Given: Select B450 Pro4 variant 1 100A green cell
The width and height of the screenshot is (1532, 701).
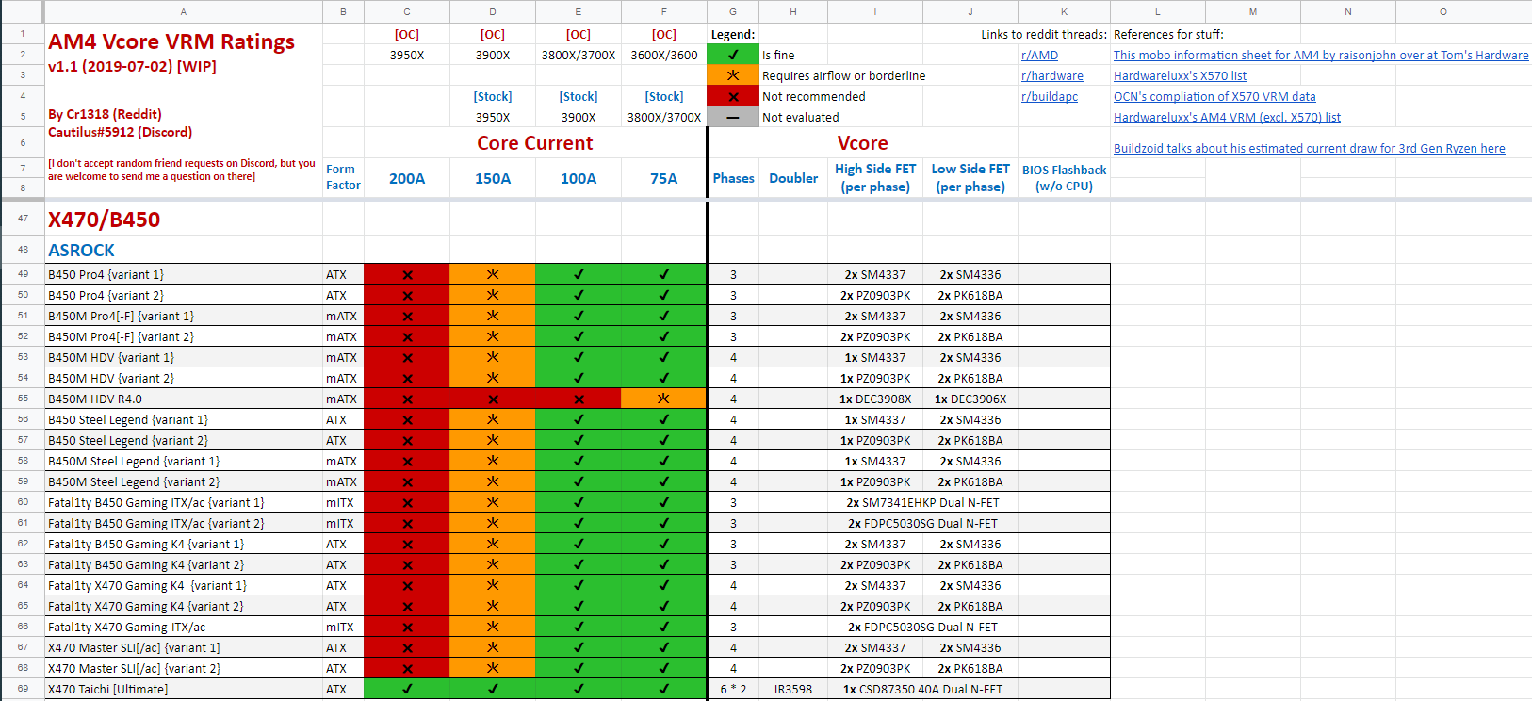Looking at the screenshot, I should (x=579, y=274).
